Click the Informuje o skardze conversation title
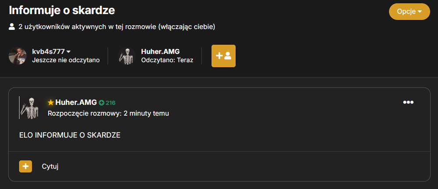438x189 pixels. tap(62, 11)
